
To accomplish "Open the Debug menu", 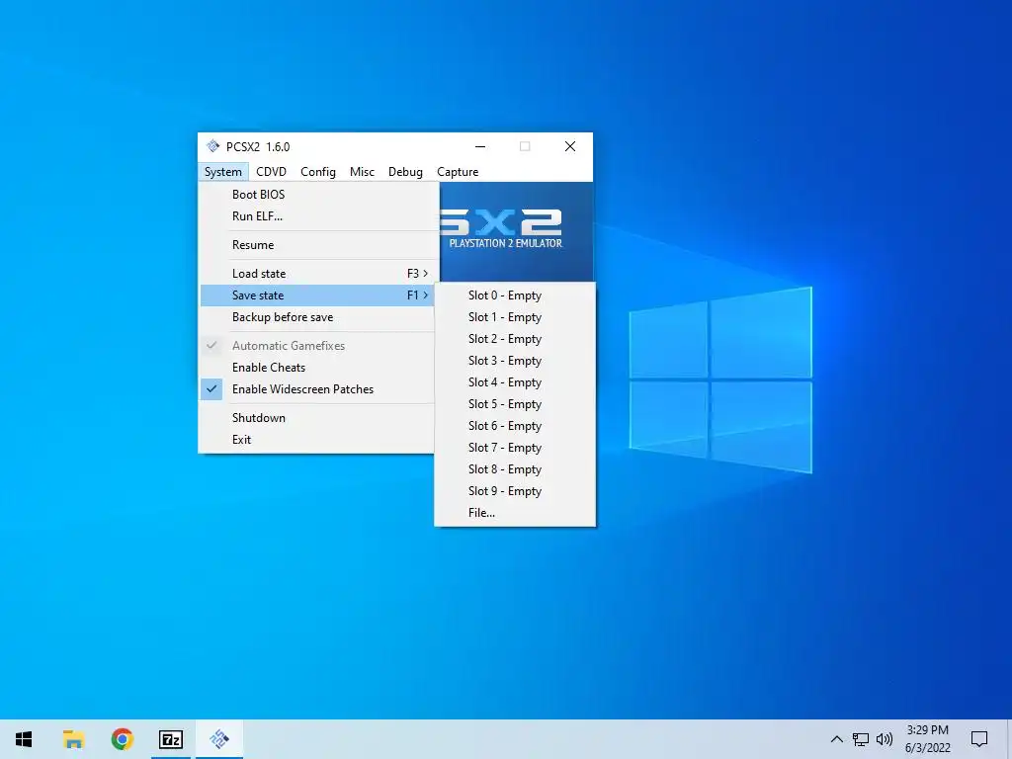I will (405, 172).
